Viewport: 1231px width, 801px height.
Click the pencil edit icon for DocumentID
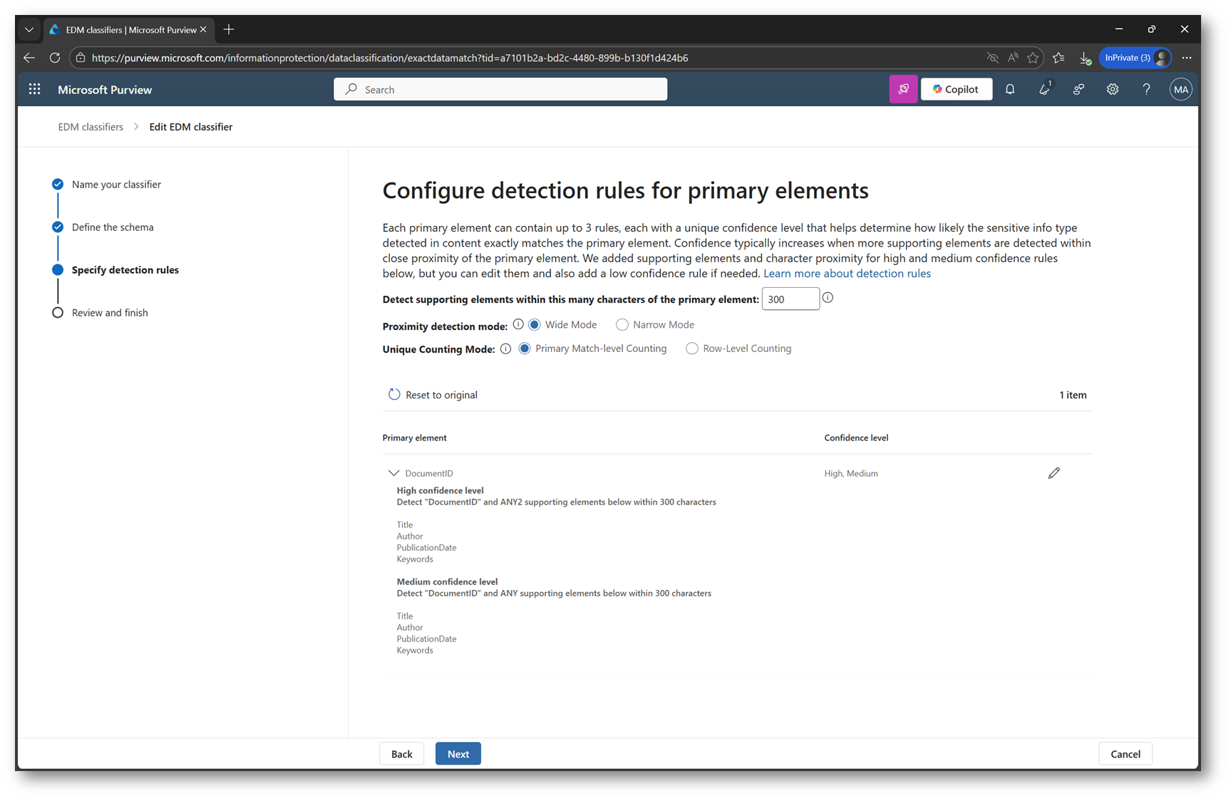1054,473
